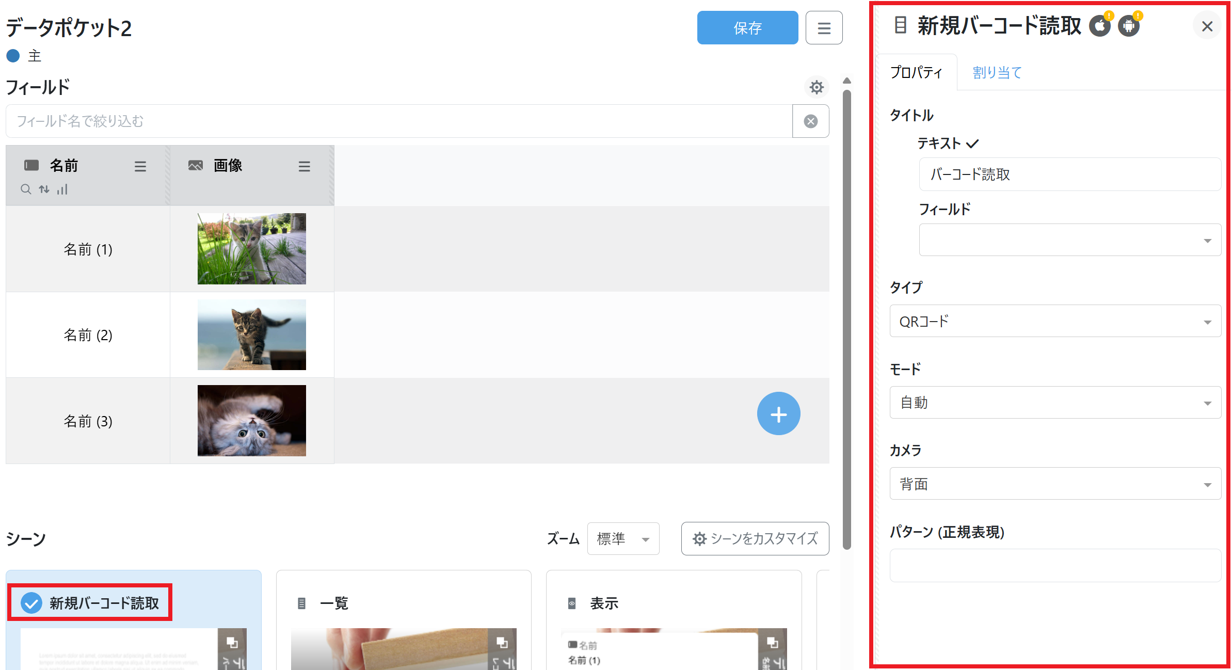Open the 名前 column hamburger menu
This screenshot has width=1232, height=670.
coord(140,166)
